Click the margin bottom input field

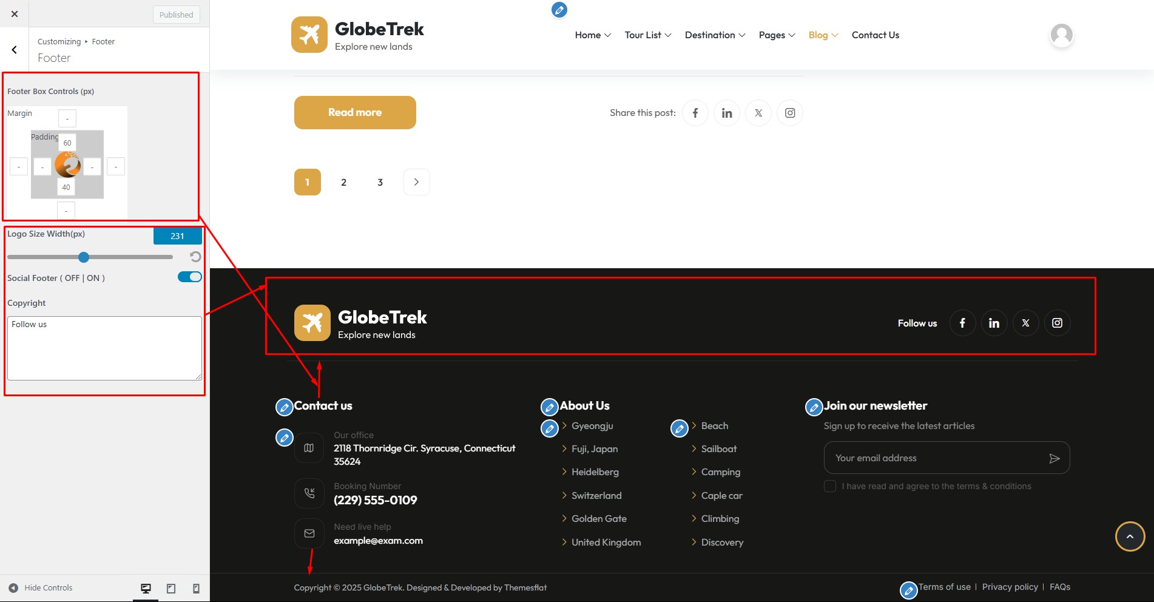point(66,211)
